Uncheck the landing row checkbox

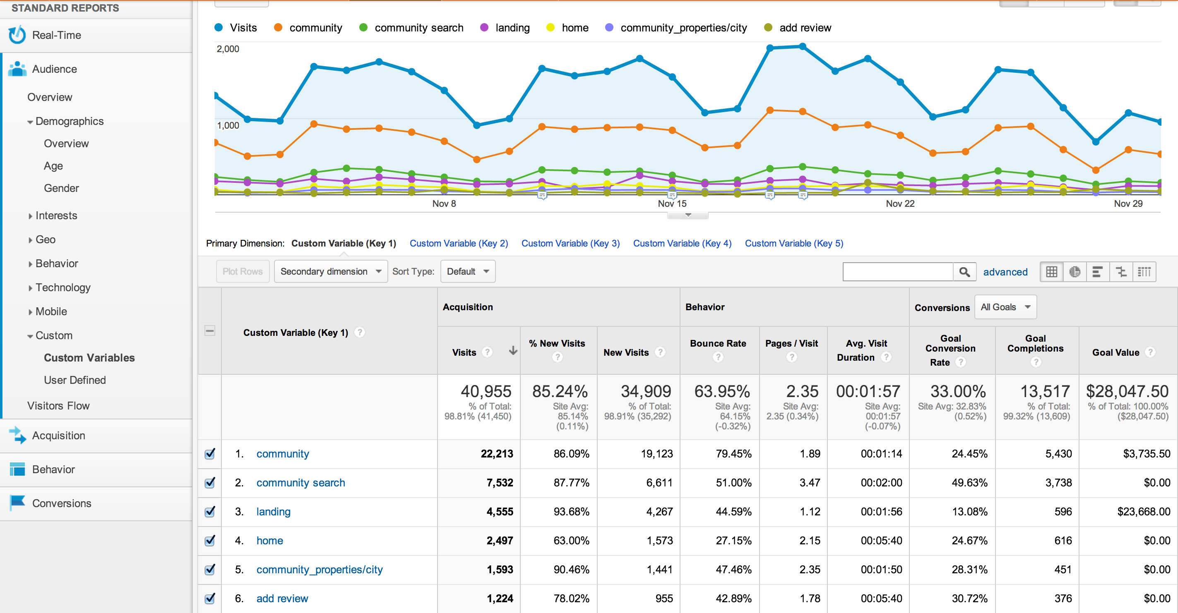click(210, 512)
